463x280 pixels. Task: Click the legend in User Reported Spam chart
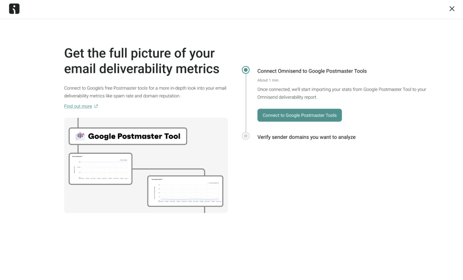point(213,183)
